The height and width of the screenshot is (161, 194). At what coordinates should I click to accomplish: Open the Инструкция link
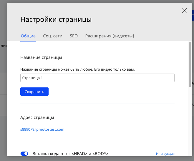[x=165, y=154]
